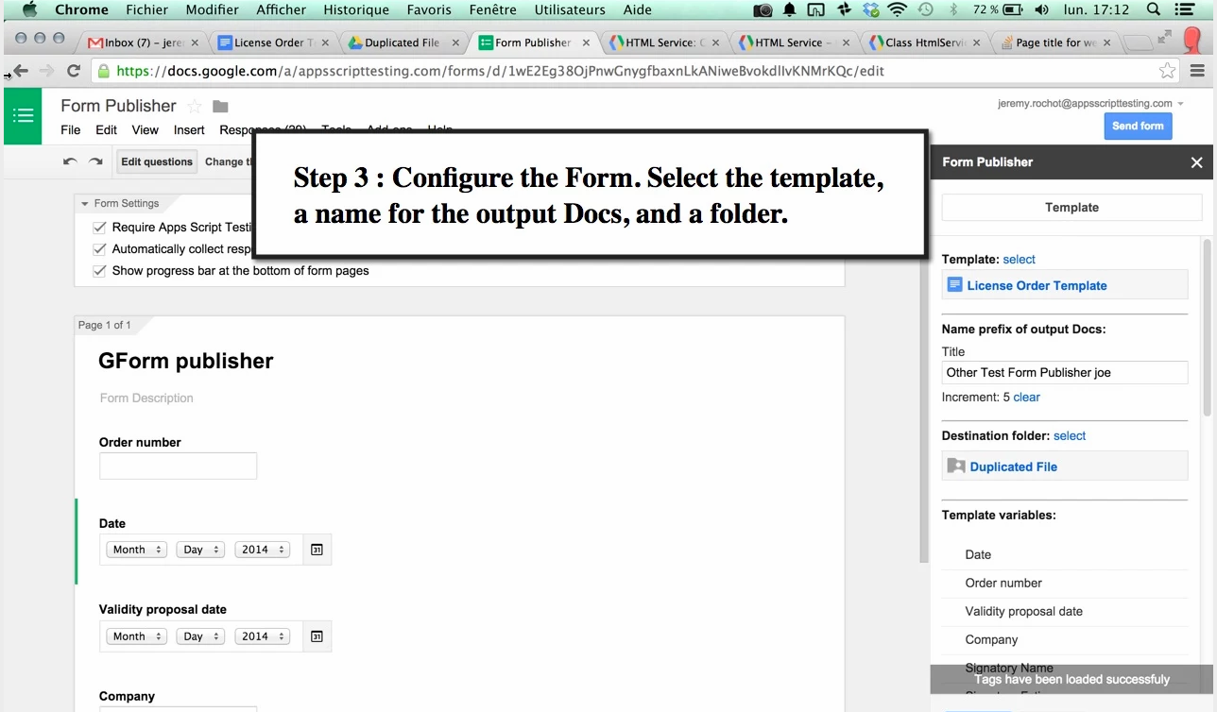Click the Bluetooth icon in menu bar
Screen dimensions: 1217x712
coord(952,9)
